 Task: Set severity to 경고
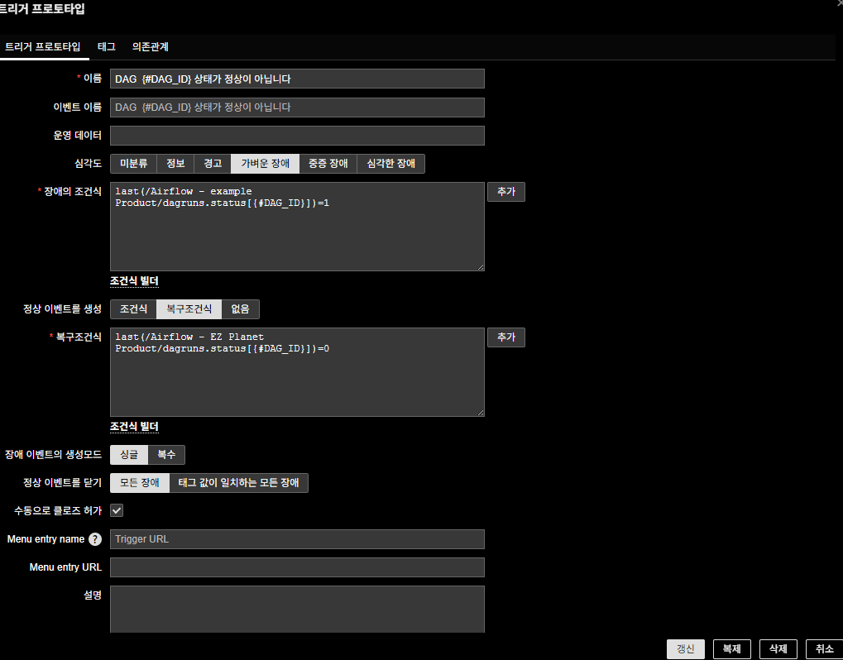tap(213, 164)
